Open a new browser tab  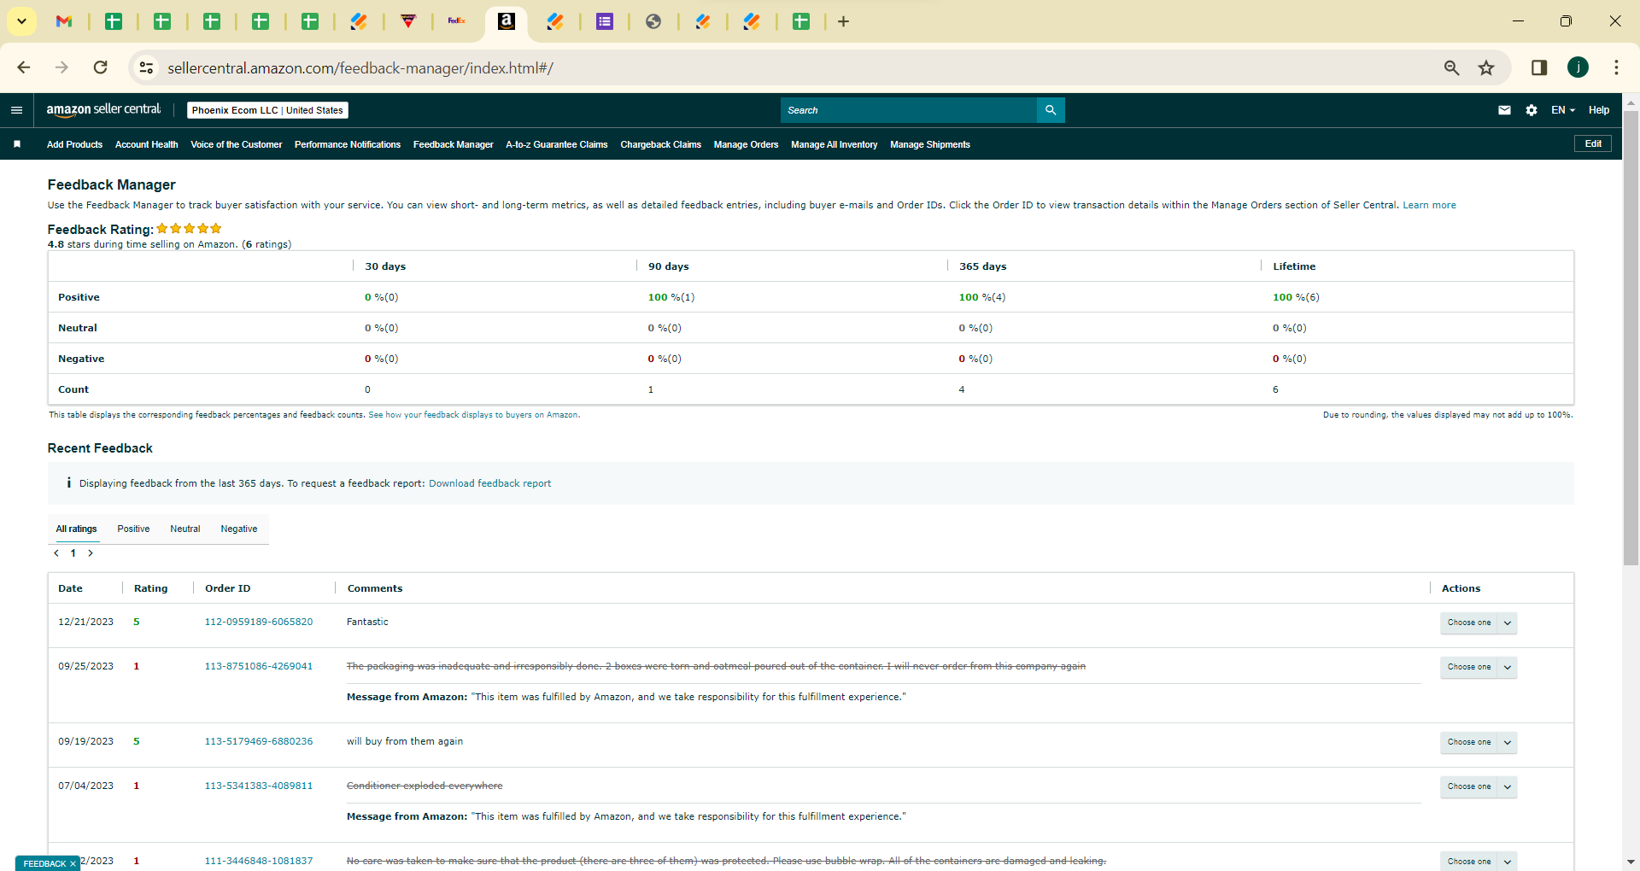pos(843,21)
